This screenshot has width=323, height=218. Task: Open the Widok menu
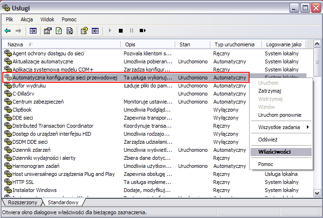coord(47,19)
